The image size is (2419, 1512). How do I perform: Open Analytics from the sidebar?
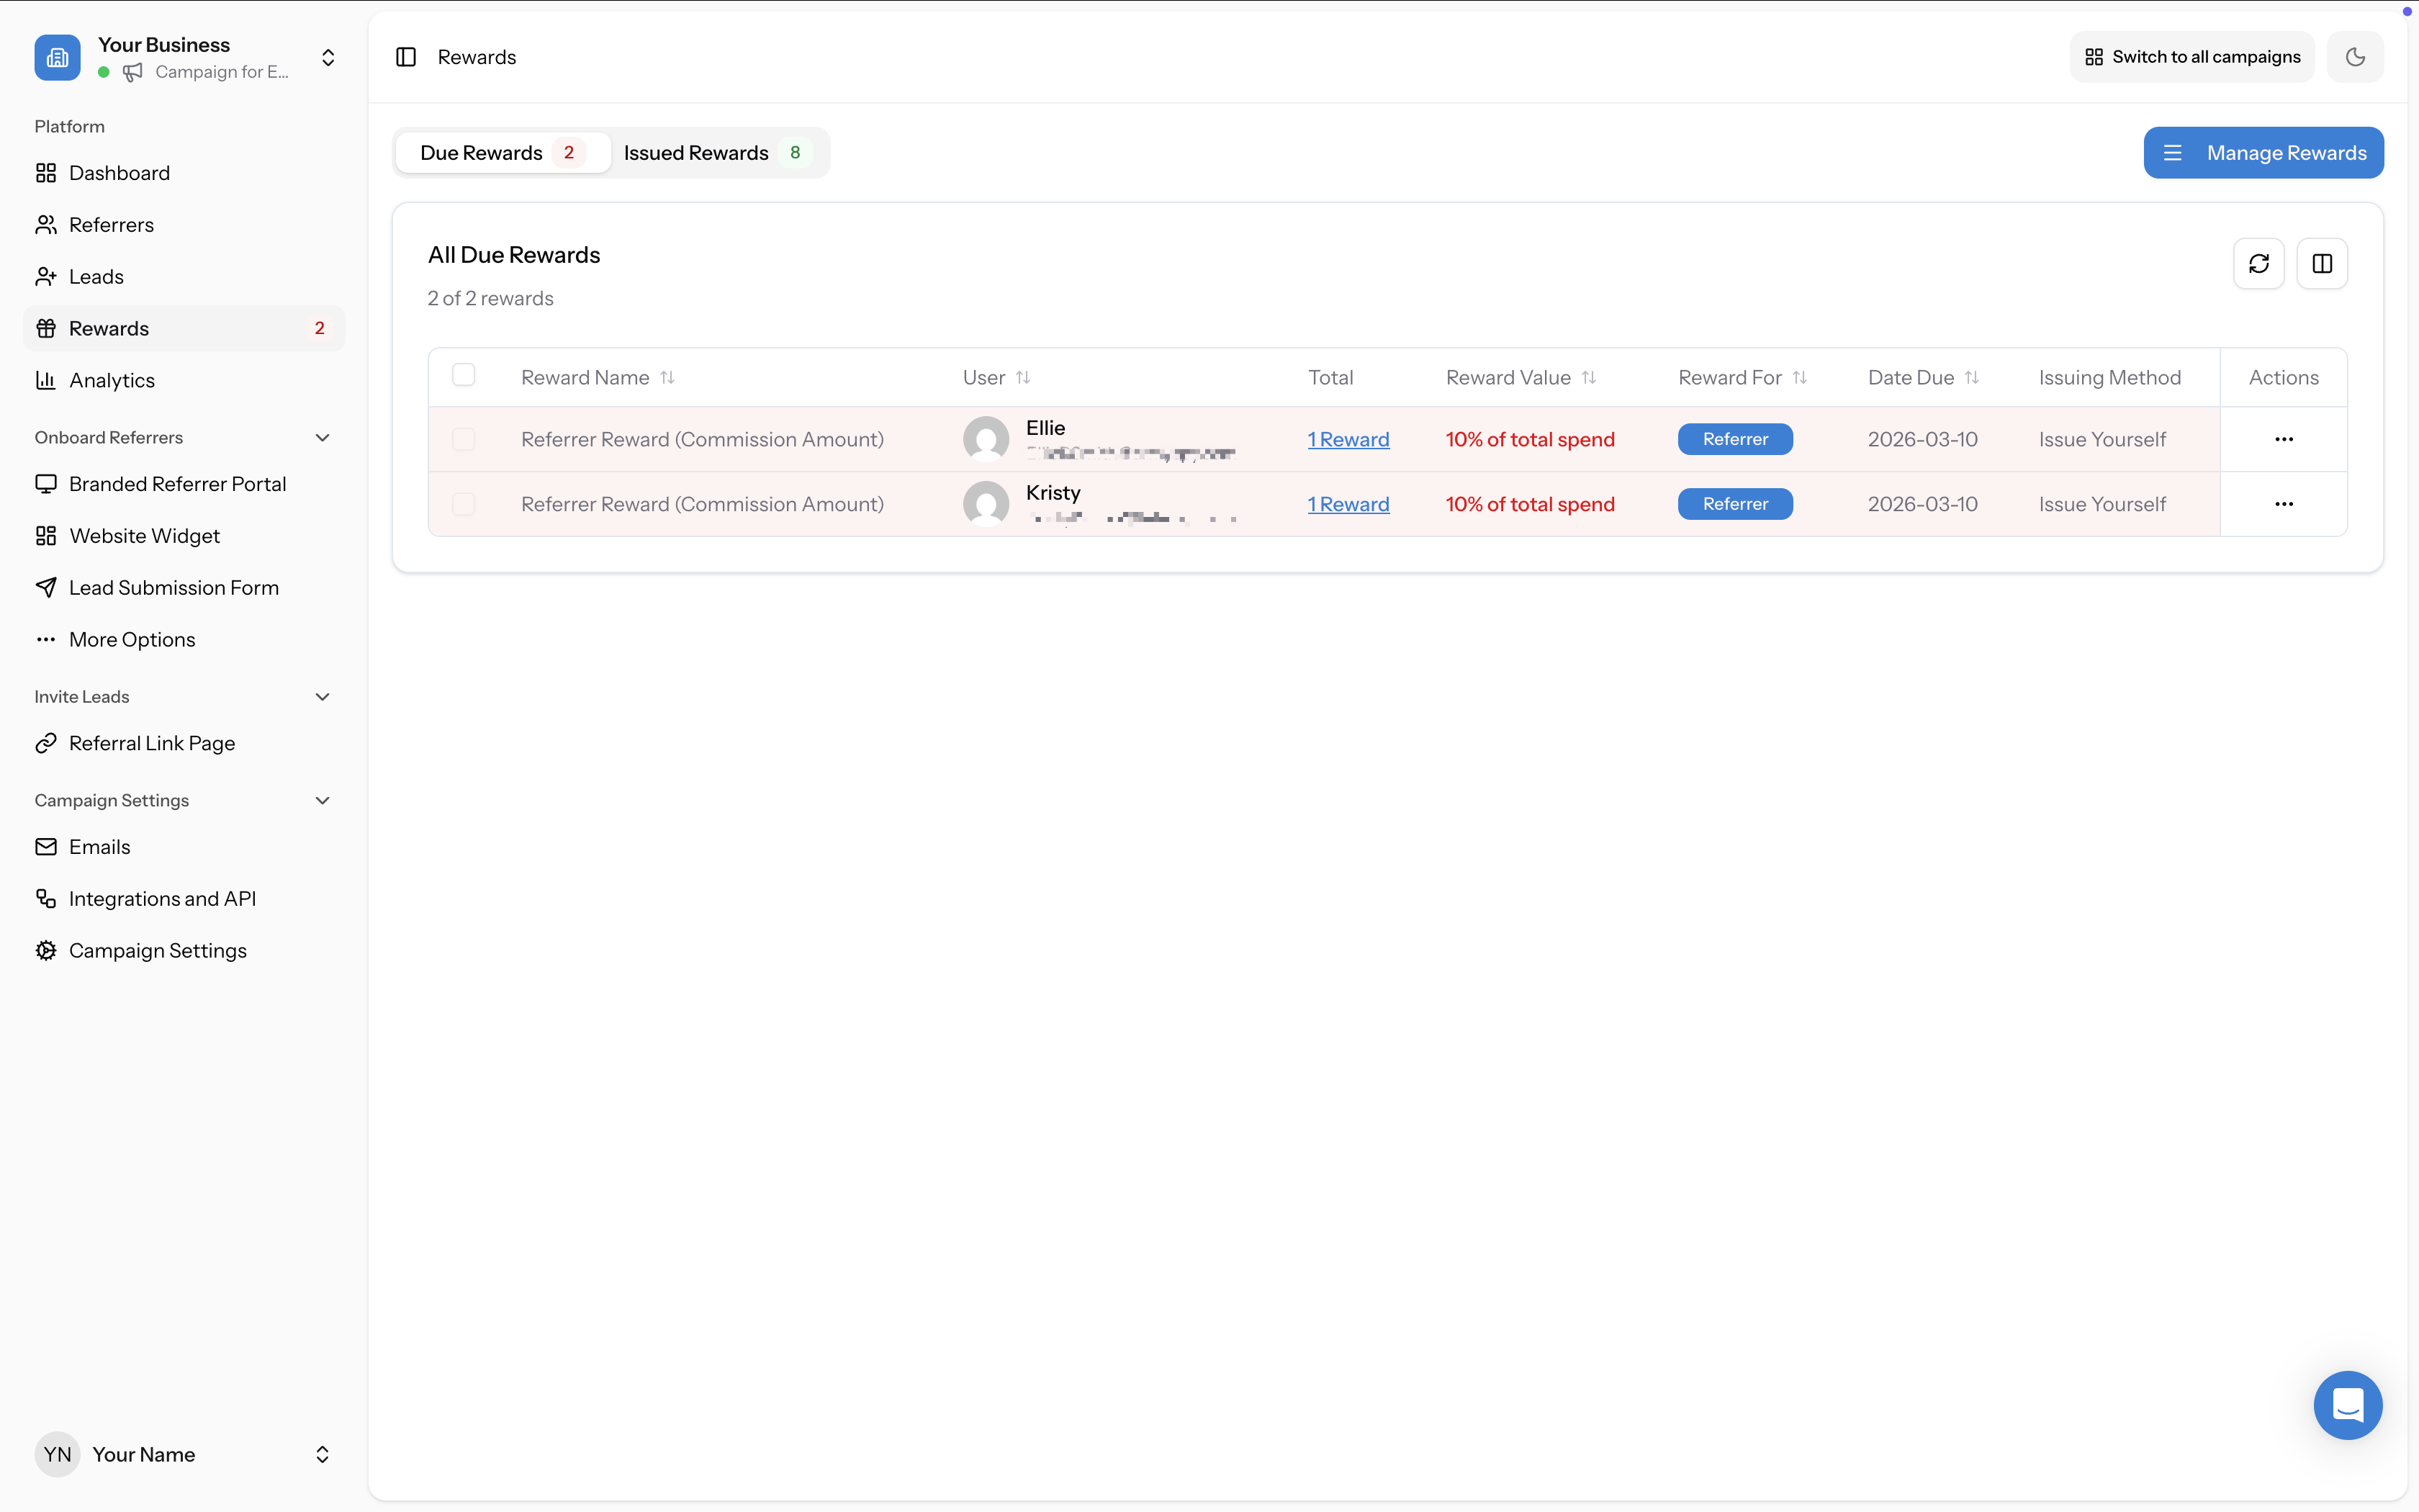tap(112, 379)
